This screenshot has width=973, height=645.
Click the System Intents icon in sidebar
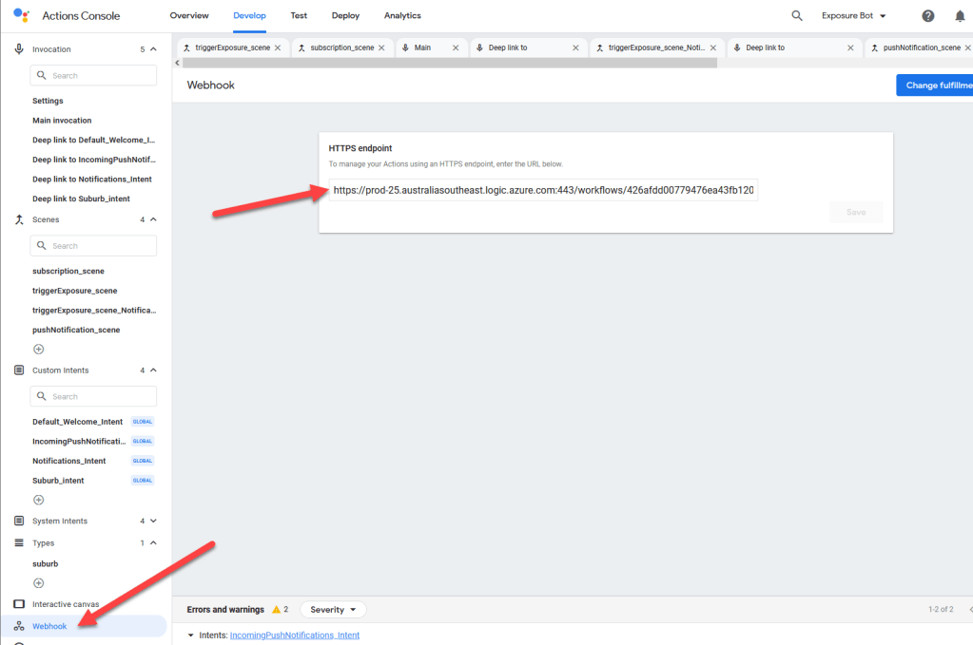click(17, 521)
